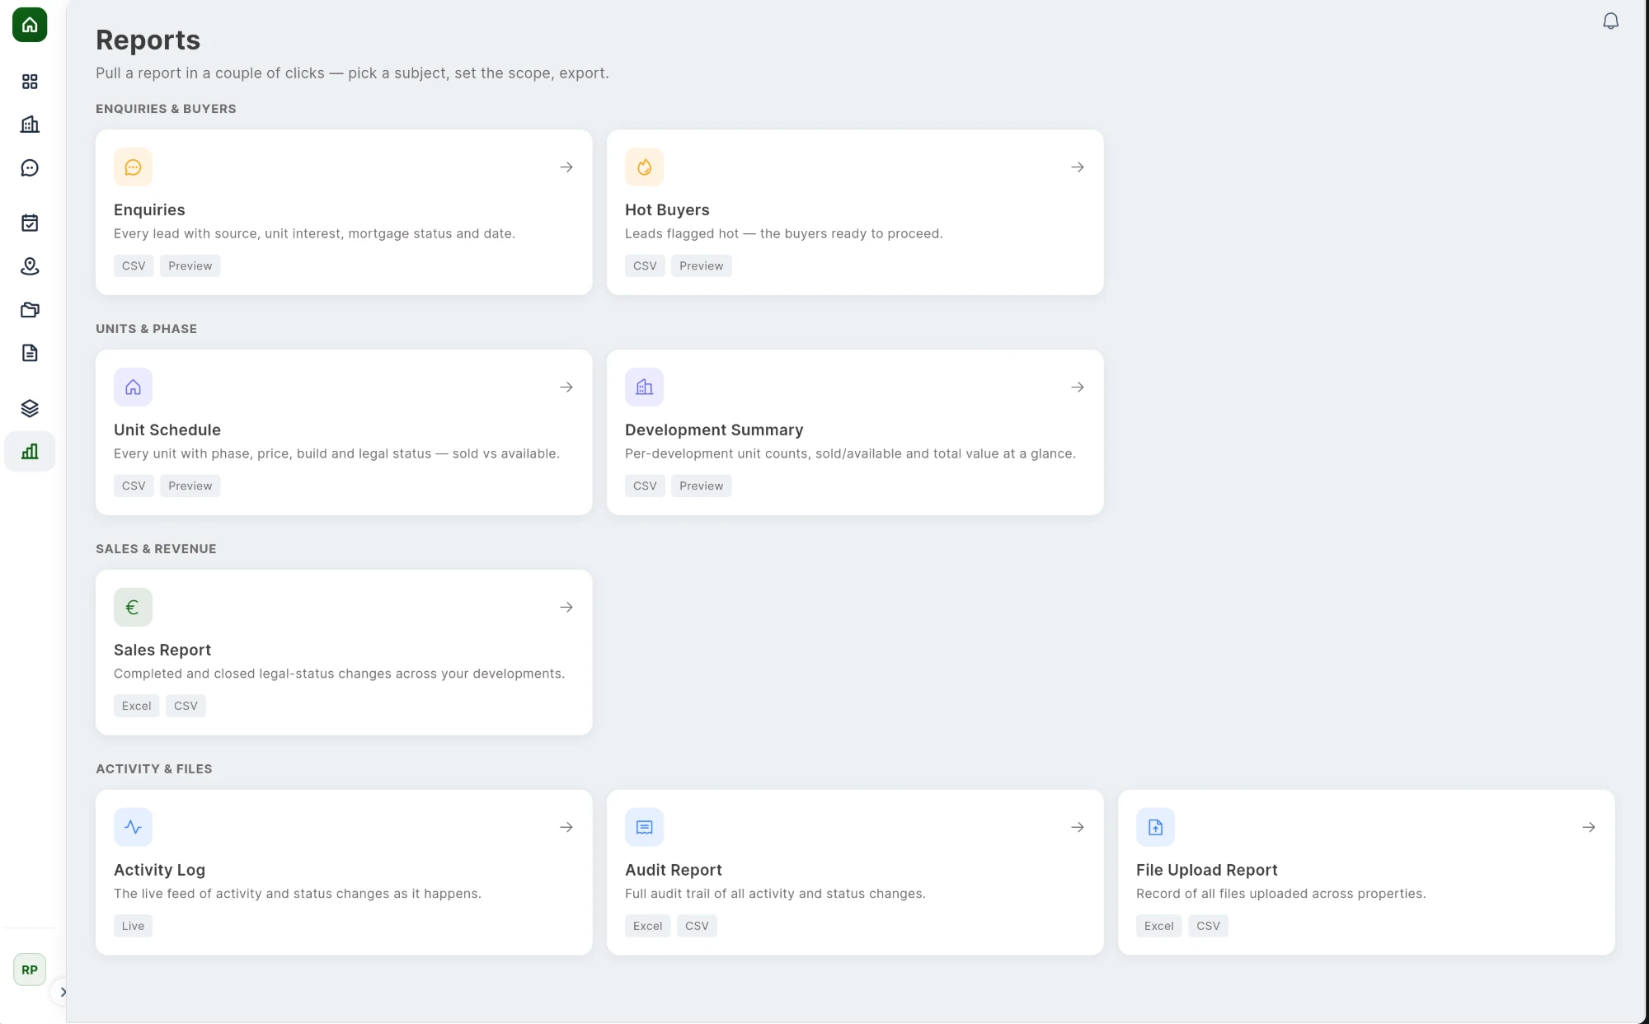
Task: Open the chat bubble enquiries sidebar icon
Action: click(30, 168)
